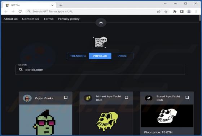Viewport: 202px width, 136px height.
Task: Bookmark the Bored Ape Yacht Club collection
Action: click(187, 98)
